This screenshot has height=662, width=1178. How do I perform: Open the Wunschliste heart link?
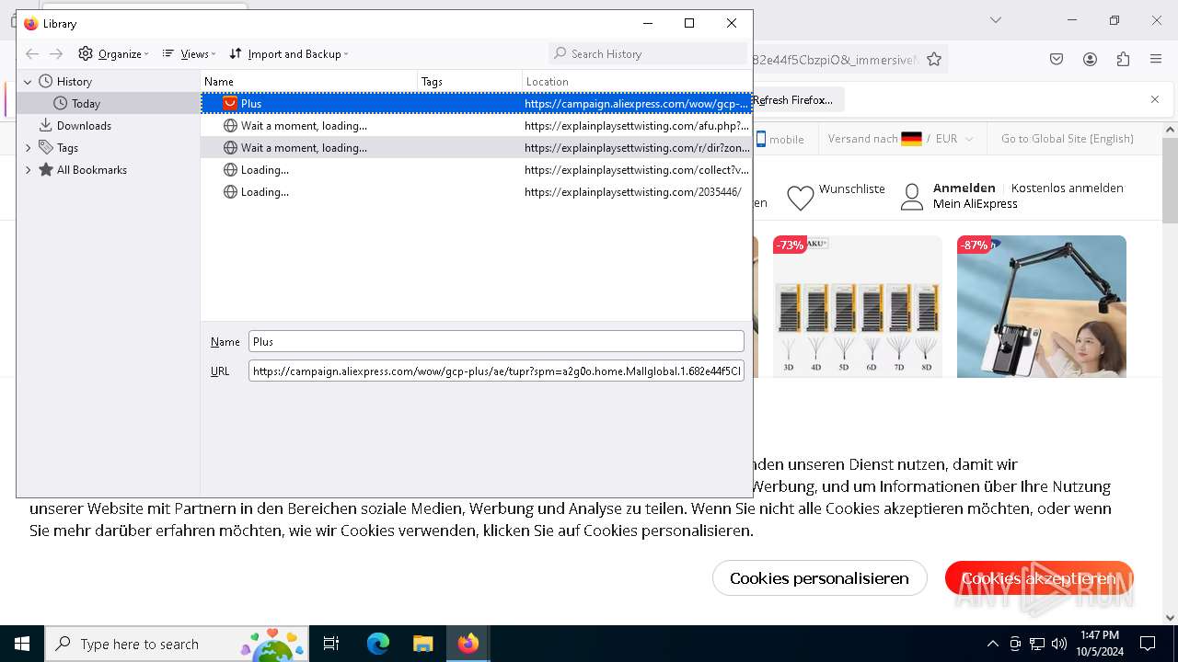coord(836,196)
